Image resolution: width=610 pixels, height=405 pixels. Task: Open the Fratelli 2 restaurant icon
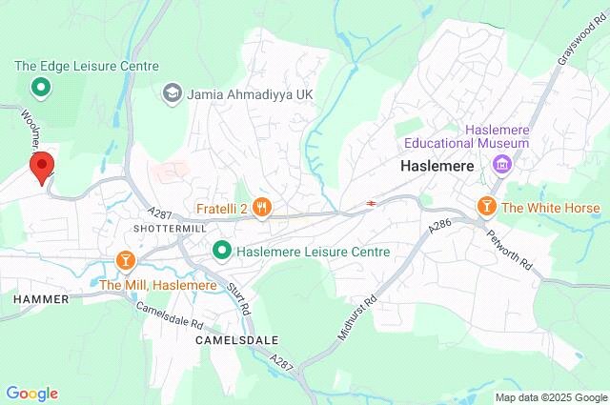262,209
